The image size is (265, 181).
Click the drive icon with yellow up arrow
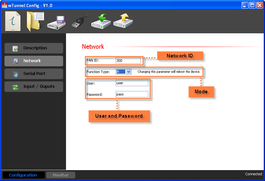pyautogui.click(x=123, y=21)
